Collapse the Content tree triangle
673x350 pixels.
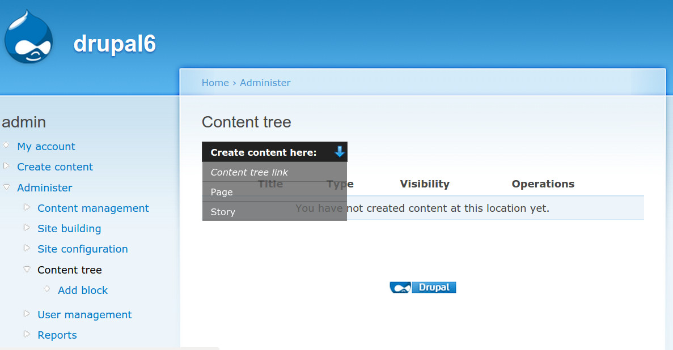tap(27, 270)
